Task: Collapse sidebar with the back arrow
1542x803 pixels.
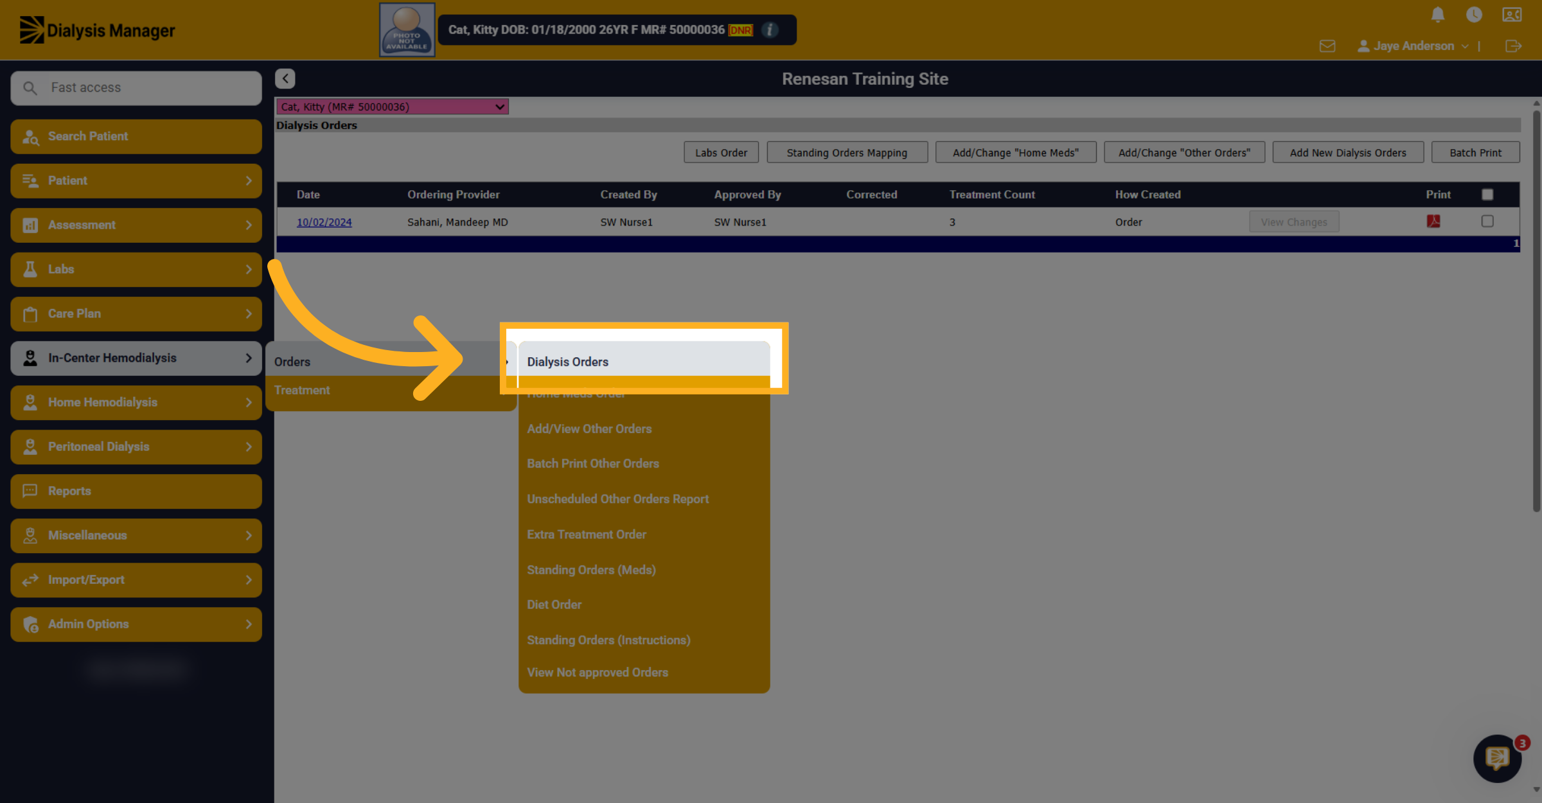Action: click(x=285, y=78)
